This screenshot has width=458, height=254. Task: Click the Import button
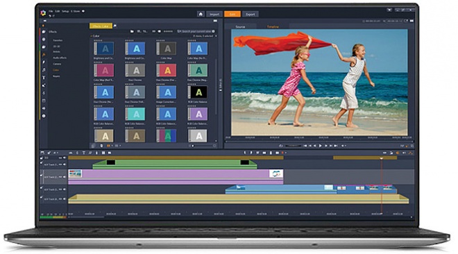[x=214, y=14]
